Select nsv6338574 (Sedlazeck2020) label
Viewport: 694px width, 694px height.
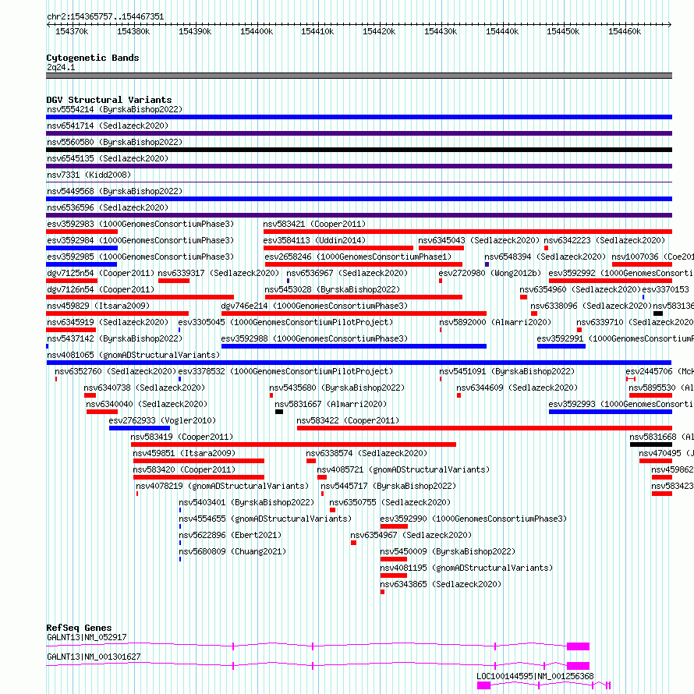[x=366, y=453]
